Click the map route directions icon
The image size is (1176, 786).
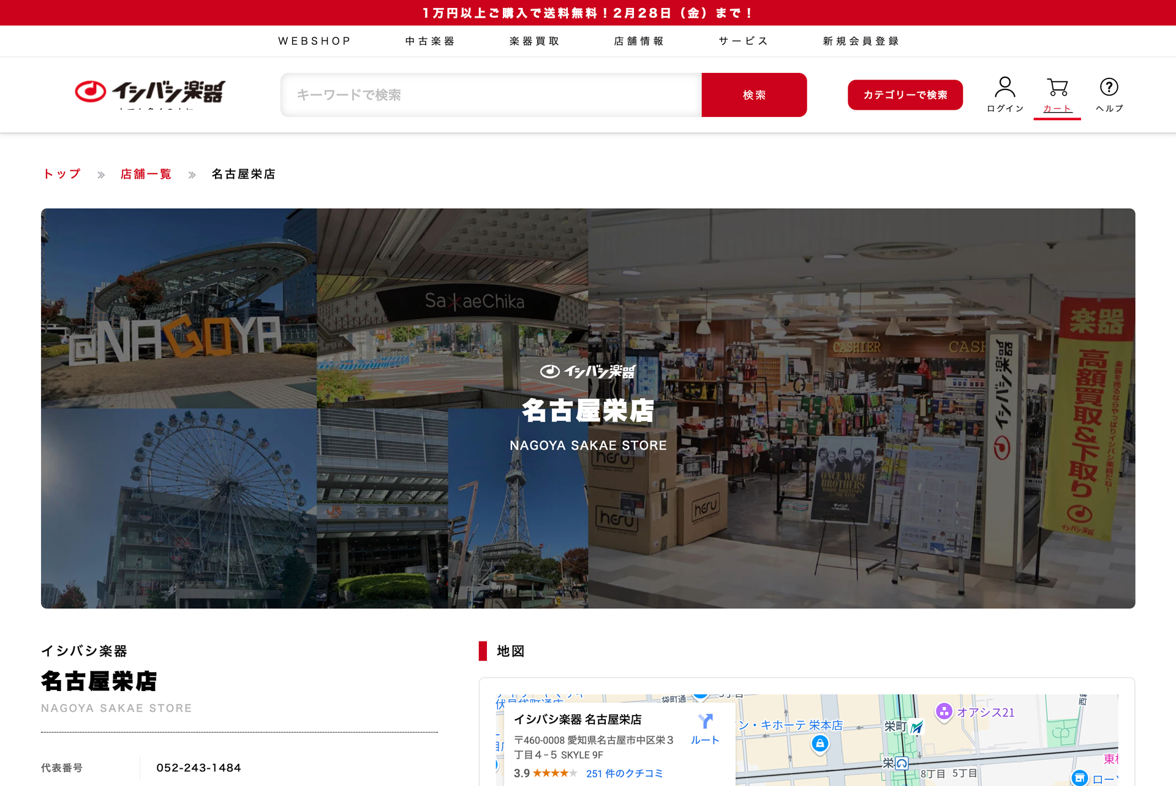(705, 722)
